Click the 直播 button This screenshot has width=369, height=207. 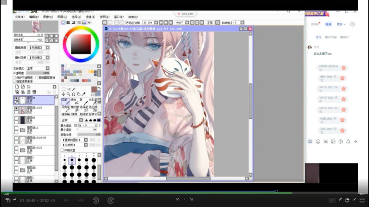tap(328, 24)
